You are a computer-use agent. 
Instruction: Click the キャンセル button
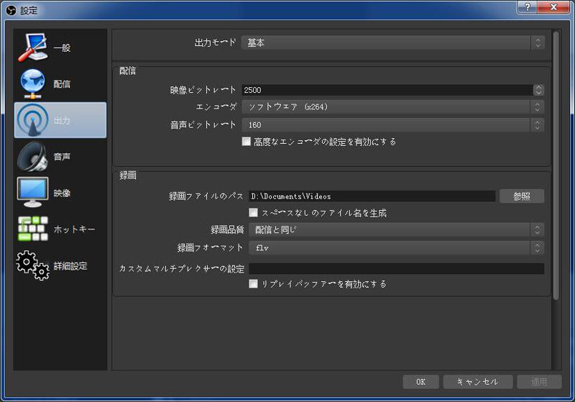pos(477,382)
